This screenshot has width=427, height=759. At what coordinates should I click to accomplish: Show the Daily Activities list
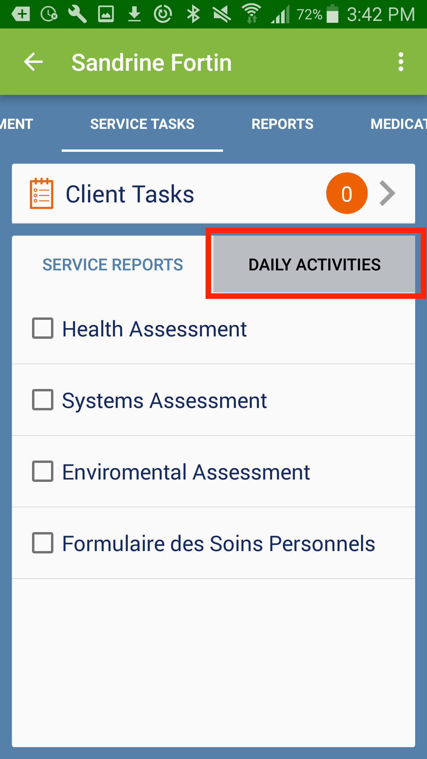314,264
